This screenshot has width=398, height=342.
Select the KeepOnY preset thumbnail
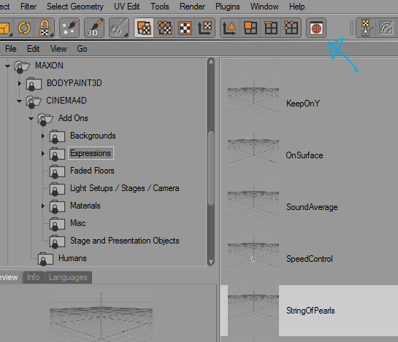[x=253, y=104]
